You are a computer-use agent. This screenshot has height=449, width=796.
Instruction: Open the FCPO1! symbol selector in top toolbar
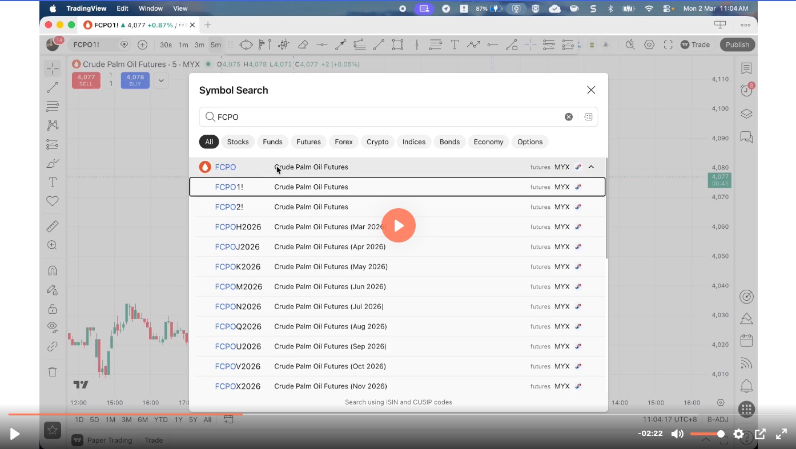87,45
